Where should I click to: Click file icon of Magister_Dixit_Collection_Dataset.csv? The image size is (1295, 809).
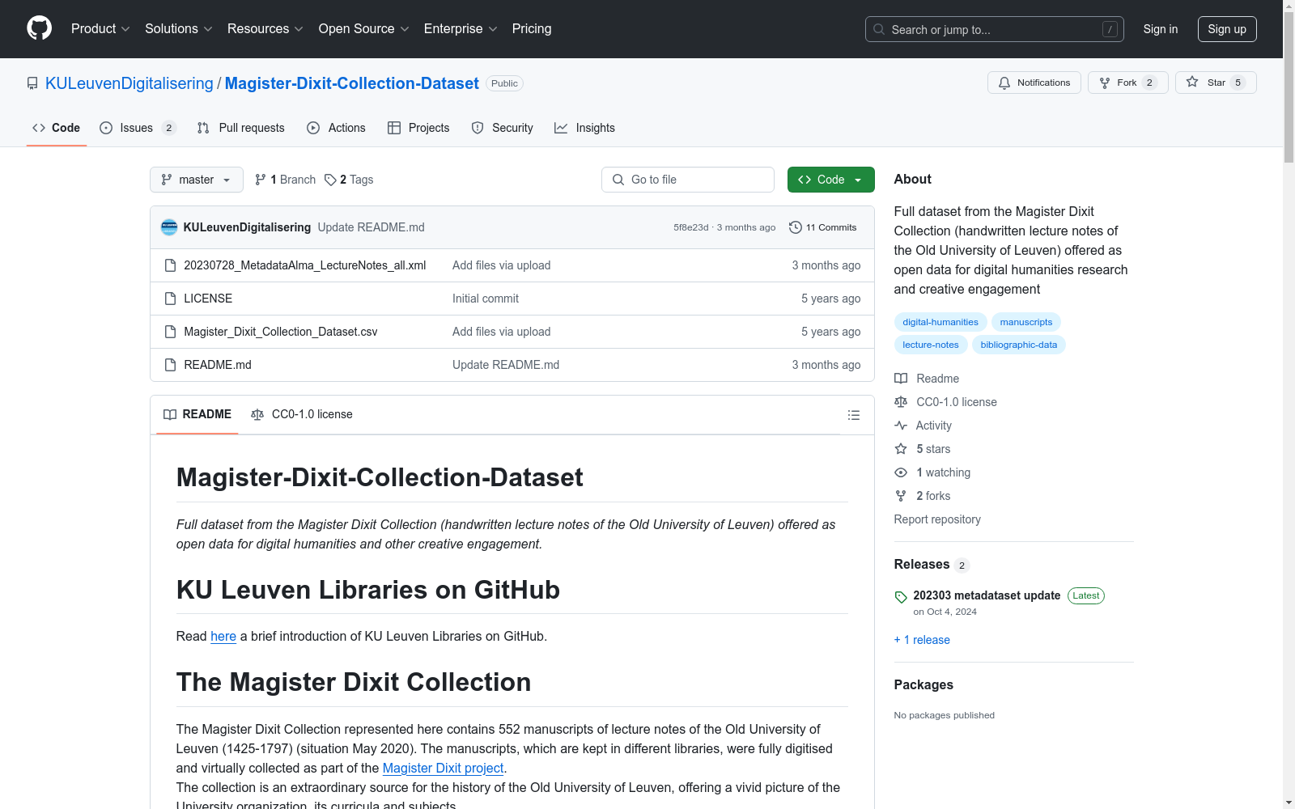[x=170, y=332]
